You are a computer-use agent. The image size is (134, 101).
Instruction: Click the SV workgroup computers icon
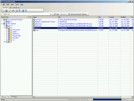click(9, 22)
